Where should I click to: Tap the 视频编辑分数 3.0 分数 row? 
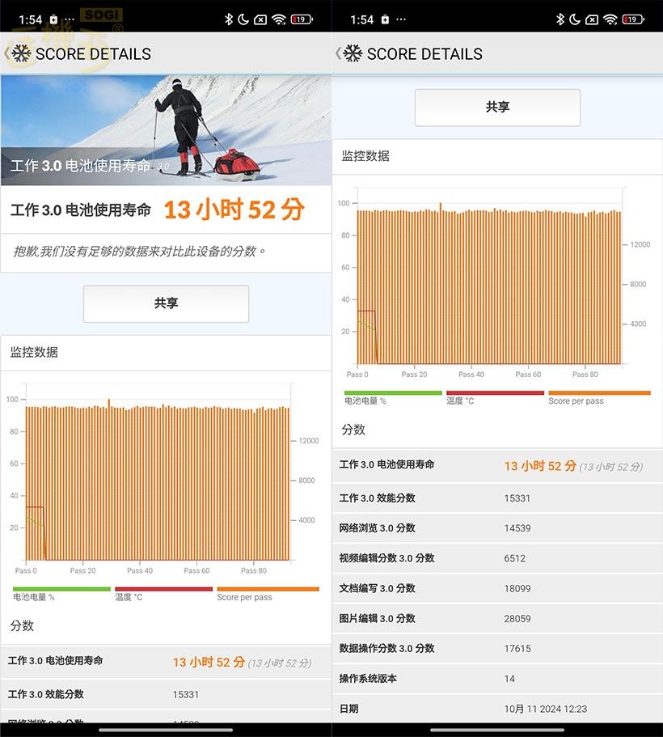pyautogui.click(x=496, y=558)
